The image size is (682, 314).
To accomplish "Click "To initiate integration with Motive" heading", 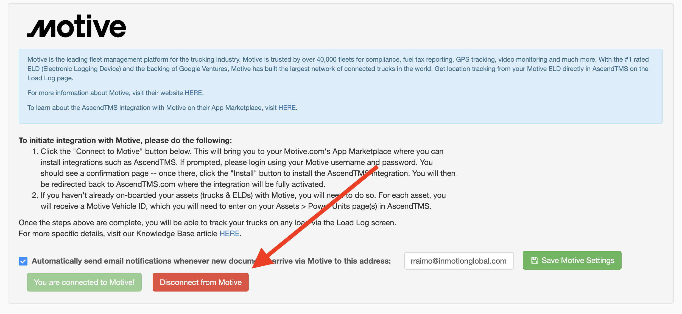I will 125,140.
